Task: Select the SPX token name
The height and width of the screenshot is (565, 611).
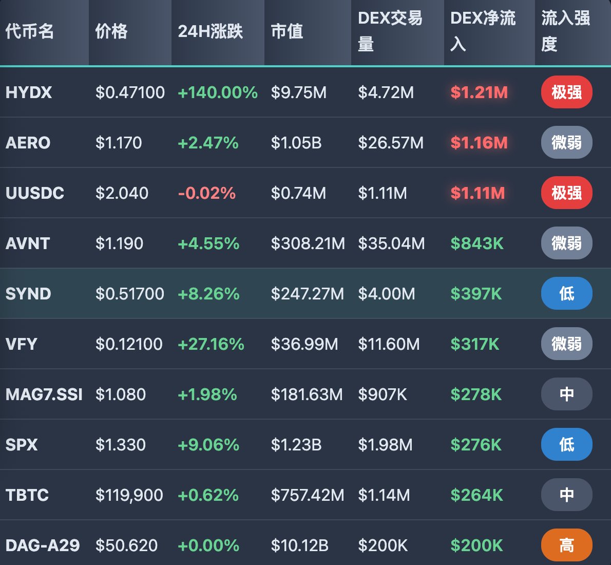Action: tap(22, 444)
